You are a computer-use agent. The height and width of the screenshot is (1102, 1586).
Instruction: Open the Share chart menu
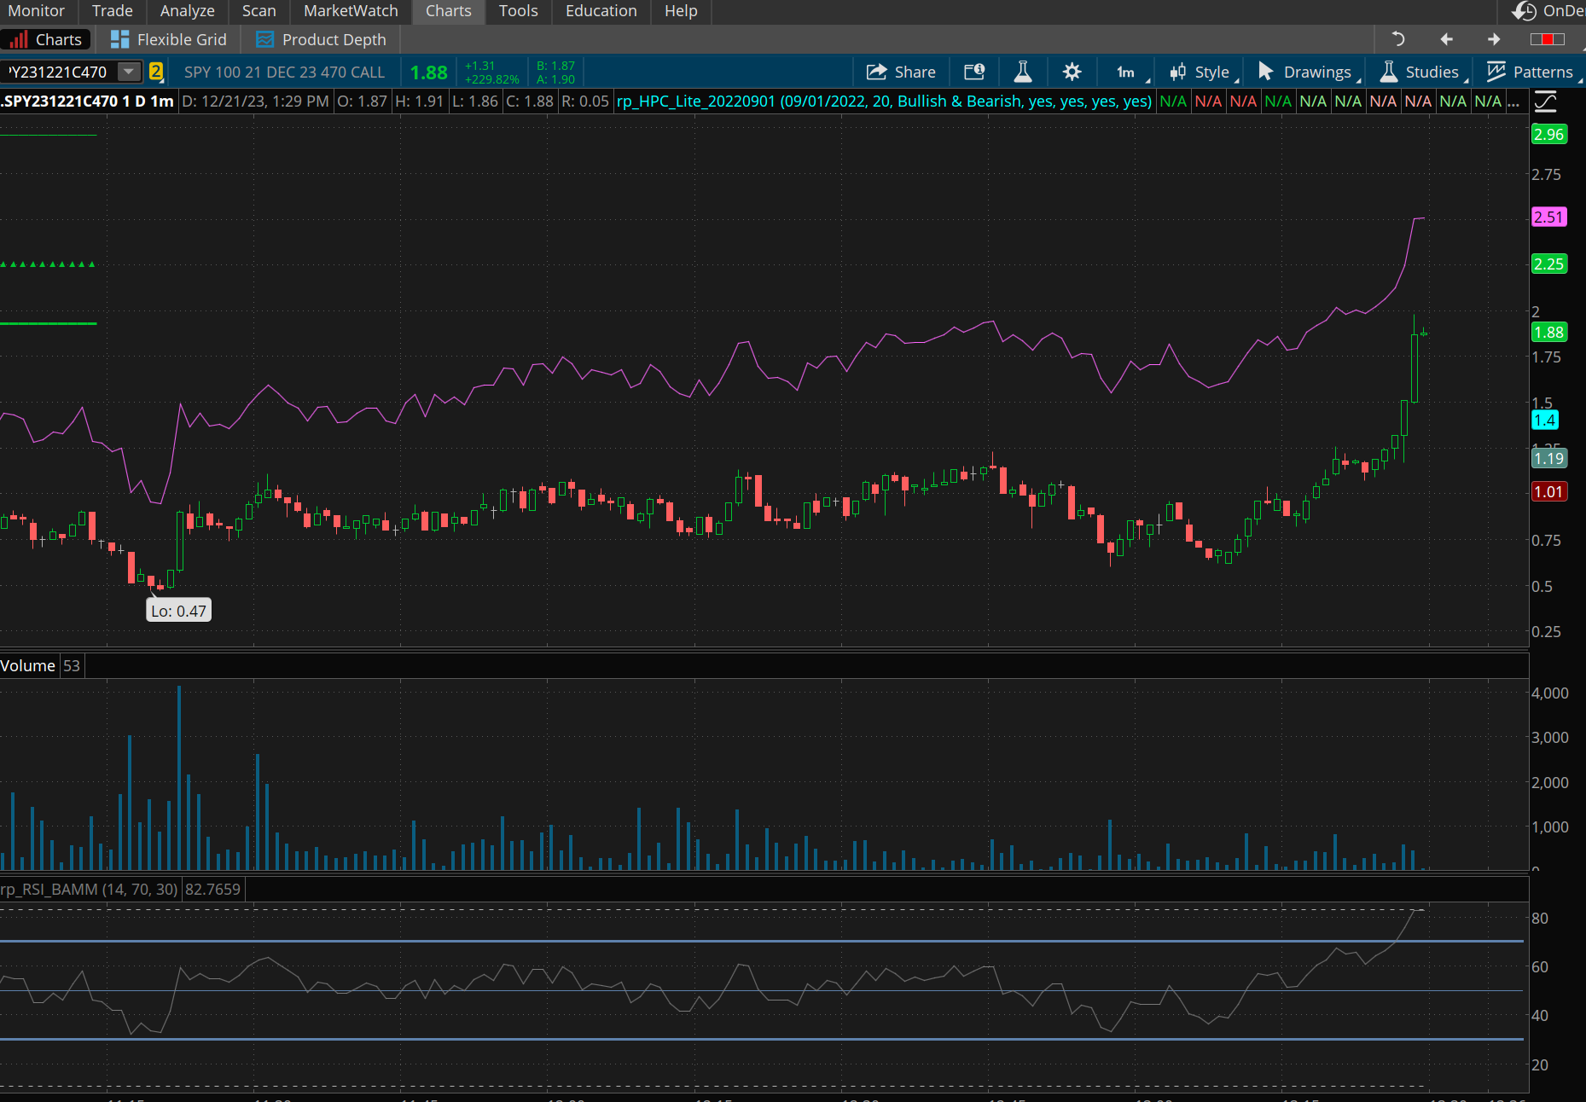[901, 72]
